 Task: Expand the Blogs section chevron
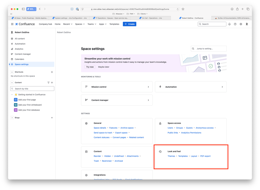(12, 118)
